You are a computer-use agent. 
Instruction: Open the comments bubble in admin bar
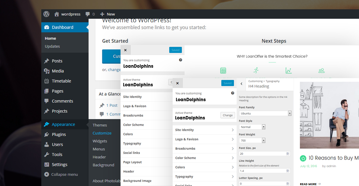click(88, 14)
